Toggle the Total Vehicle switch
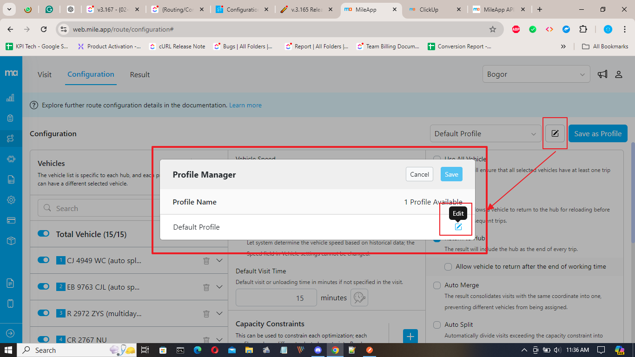The width and height of the screenshot is (635, 357). click(x=44, y=234)
